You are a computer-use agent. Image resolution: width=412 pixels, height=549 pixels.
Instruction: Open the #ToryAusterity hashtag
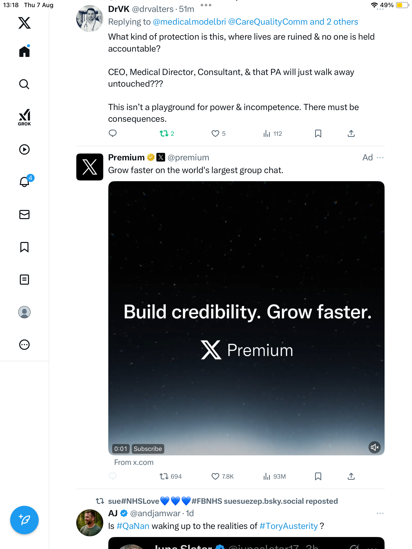point(289,526)
